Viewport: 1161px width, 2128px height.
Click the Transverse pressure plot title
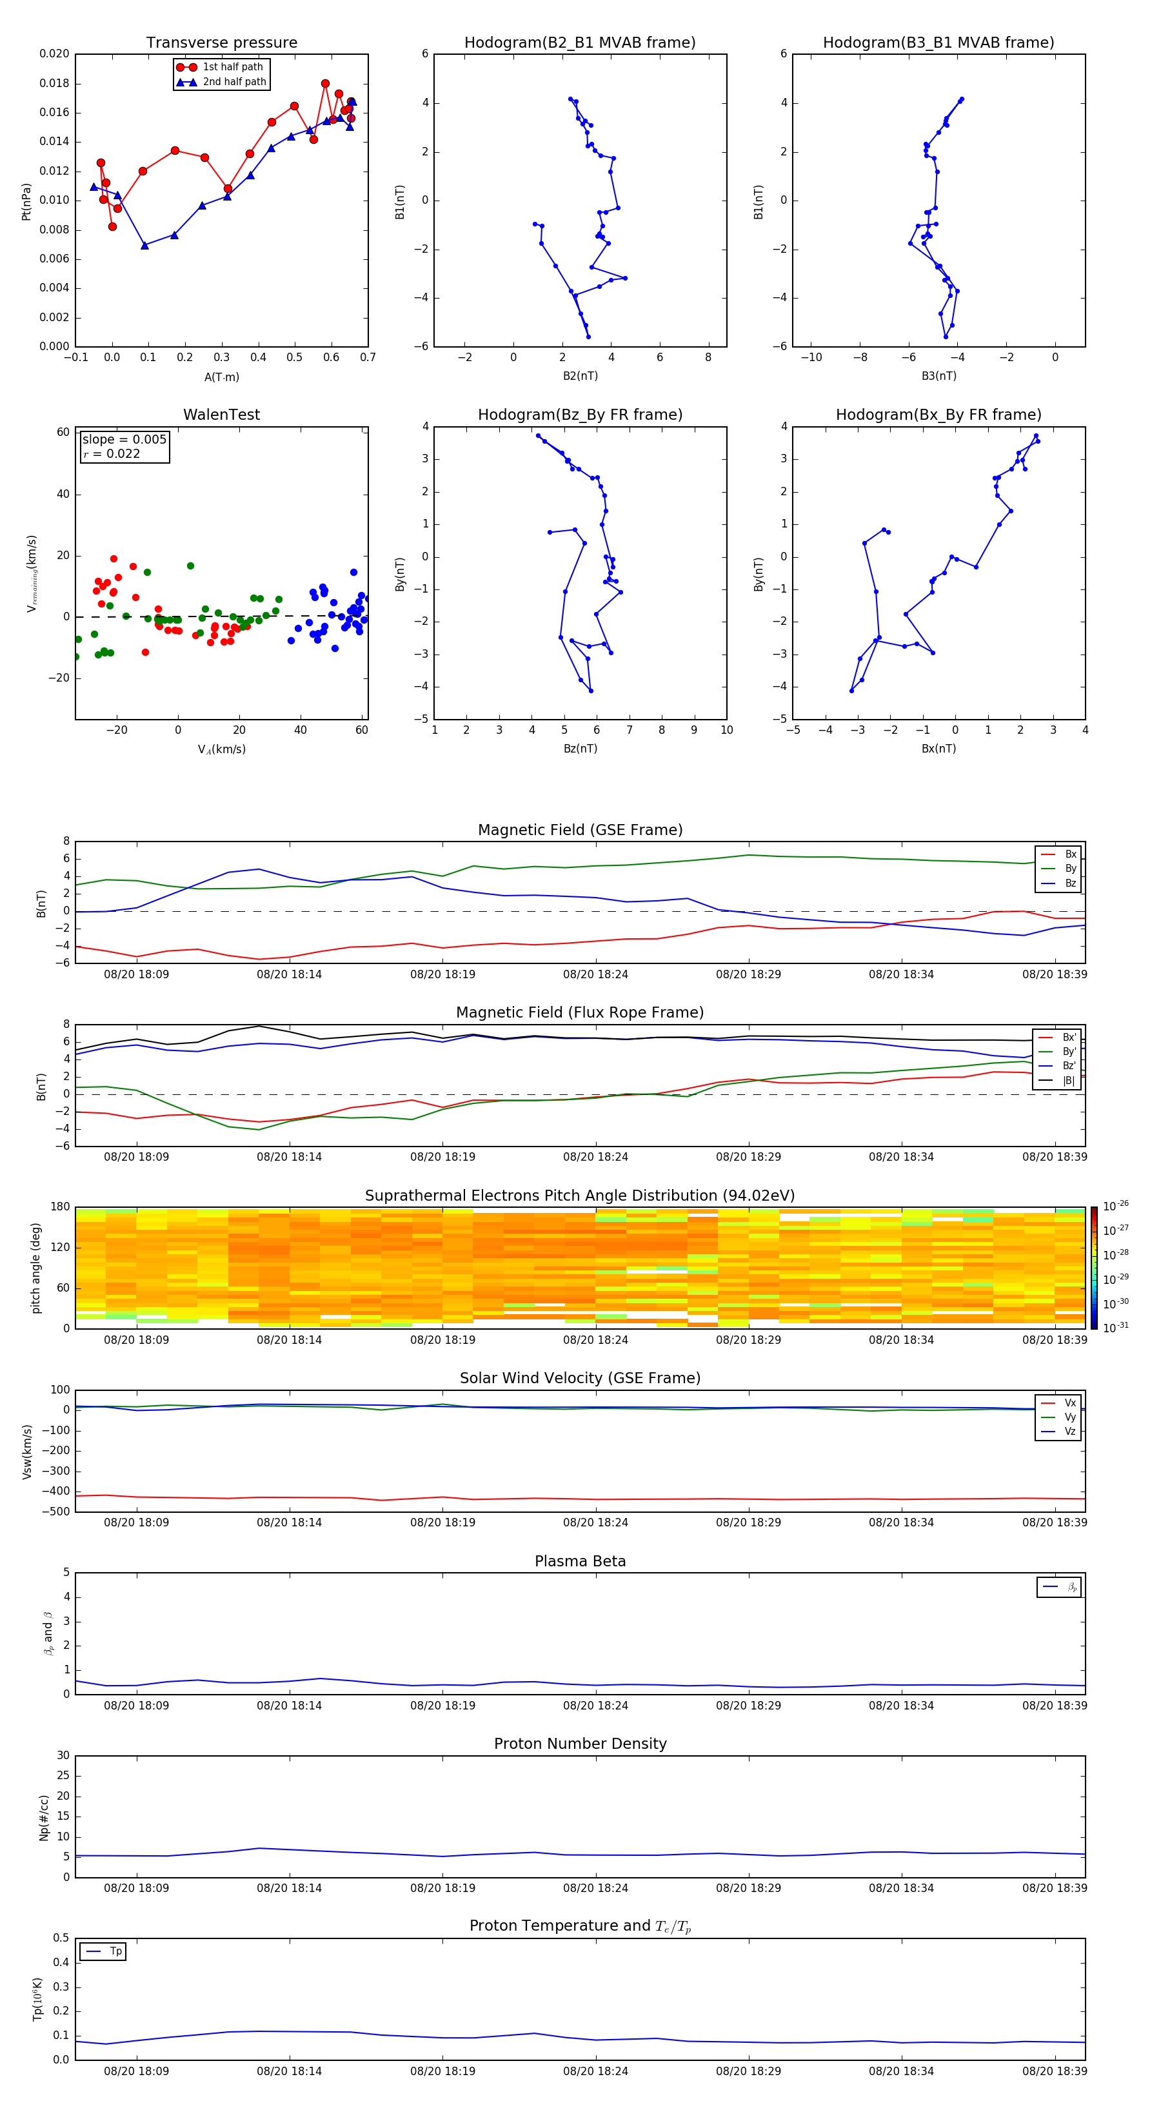tap(221, 43)
